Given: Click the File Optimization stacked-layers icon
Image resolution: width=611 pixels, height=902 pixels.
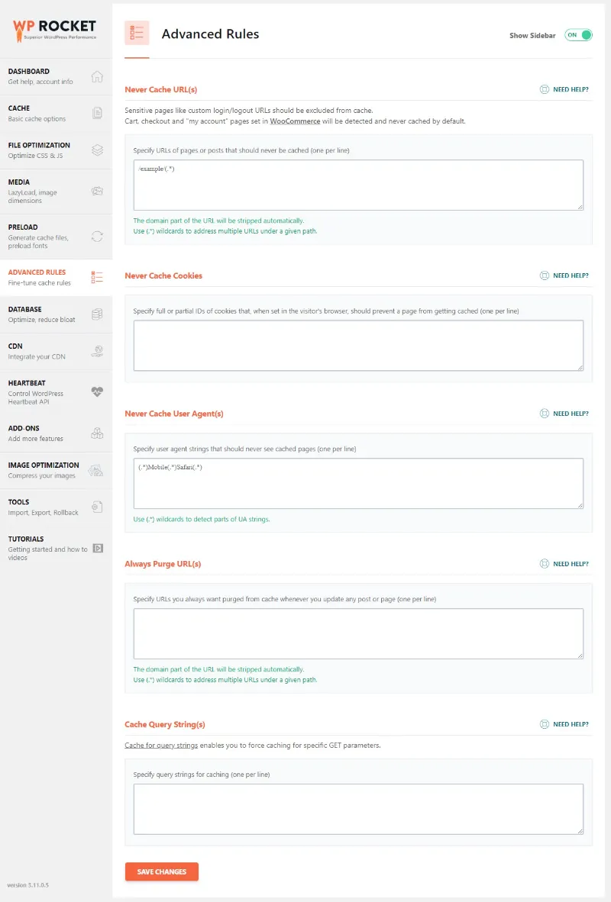Looking at the screenshot, I should point(97,150).
